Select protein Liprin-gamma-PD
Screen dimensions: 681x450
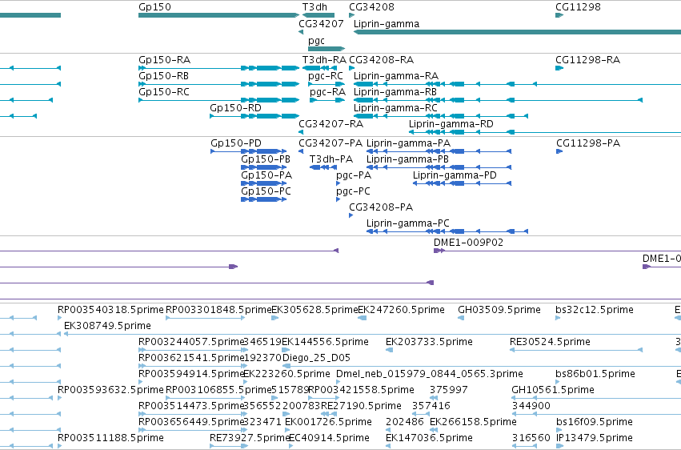pos(462,183)
